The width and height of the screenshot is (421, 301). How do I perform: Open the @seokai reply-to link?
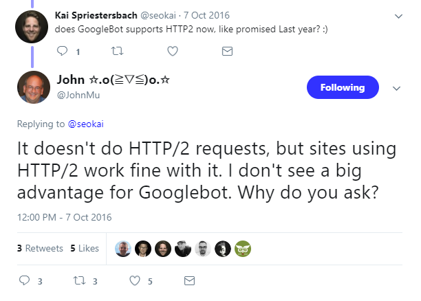click(x=85, y=124)
